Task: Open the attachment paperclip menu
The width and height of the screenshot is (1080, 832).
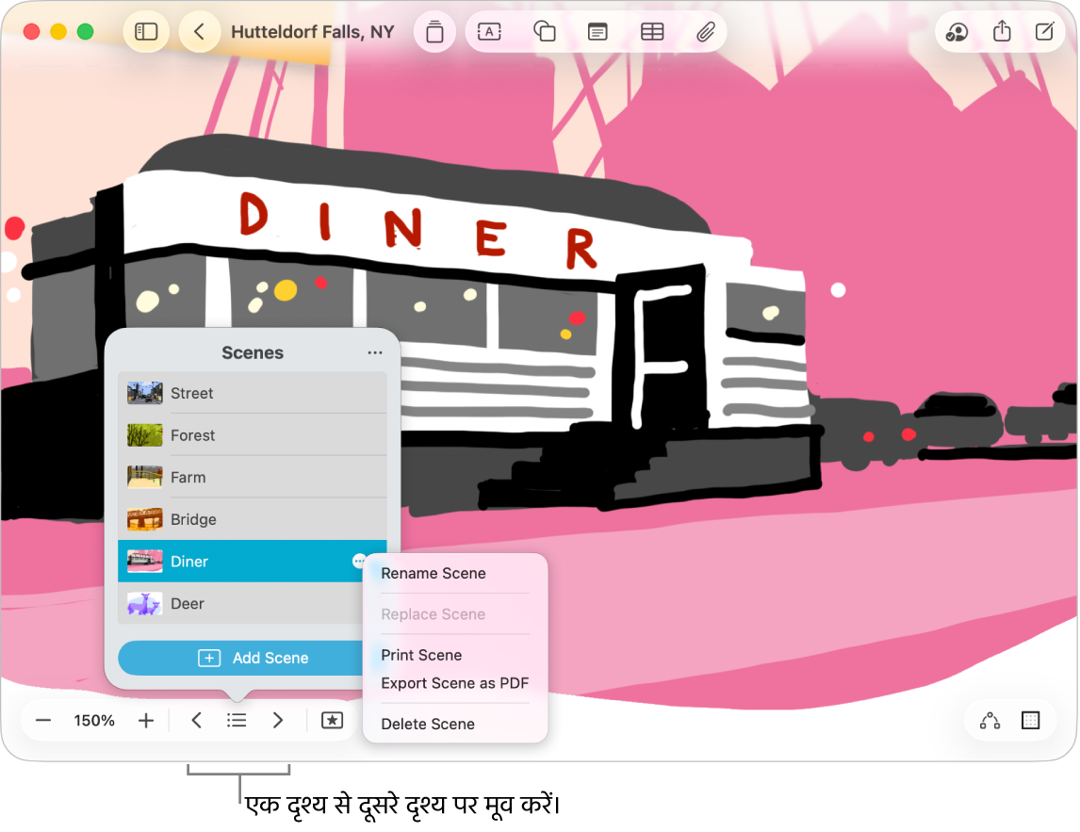Action: pyautogui.click(x=705, y=32)
